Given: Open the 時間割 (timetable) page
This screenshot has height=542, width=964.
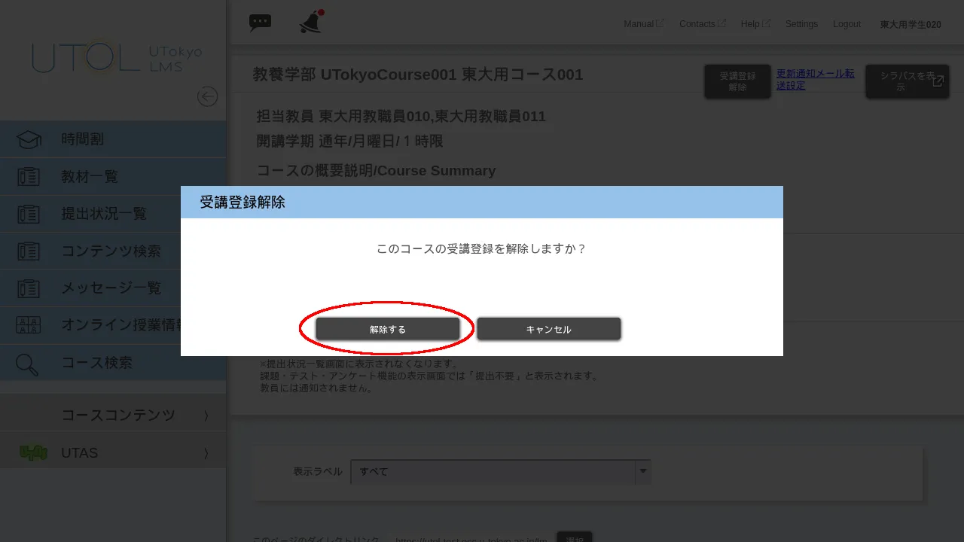Looking at the screenshot, I should coord(83,139).
